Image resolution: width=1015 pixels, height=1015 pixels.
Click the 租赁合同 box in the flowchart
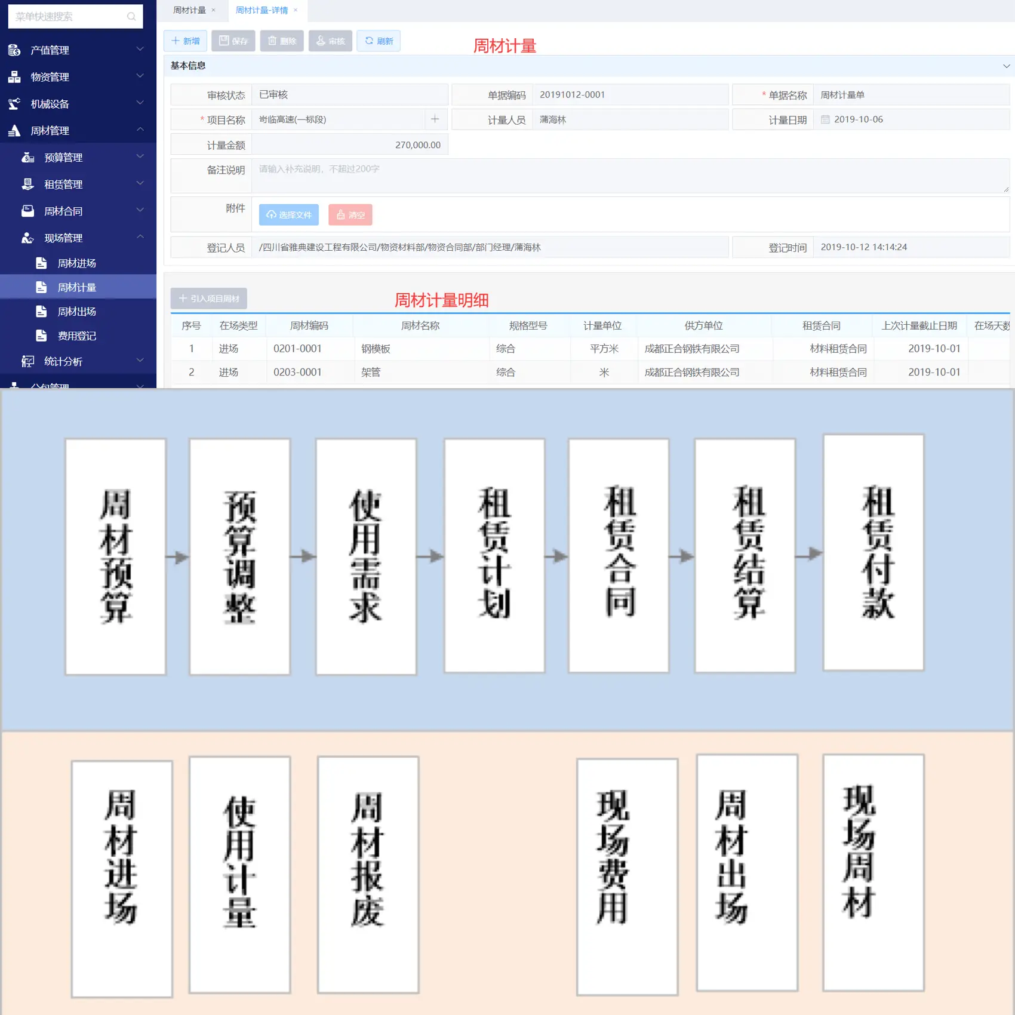pyautogui.click(x=619, y=556)
